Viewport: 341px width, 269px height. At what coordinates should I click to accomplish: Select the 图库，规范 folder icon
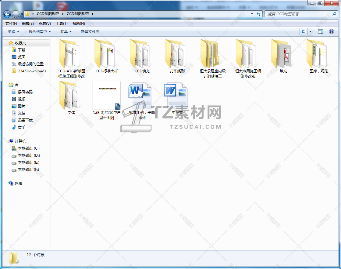[x=317, y=53]
